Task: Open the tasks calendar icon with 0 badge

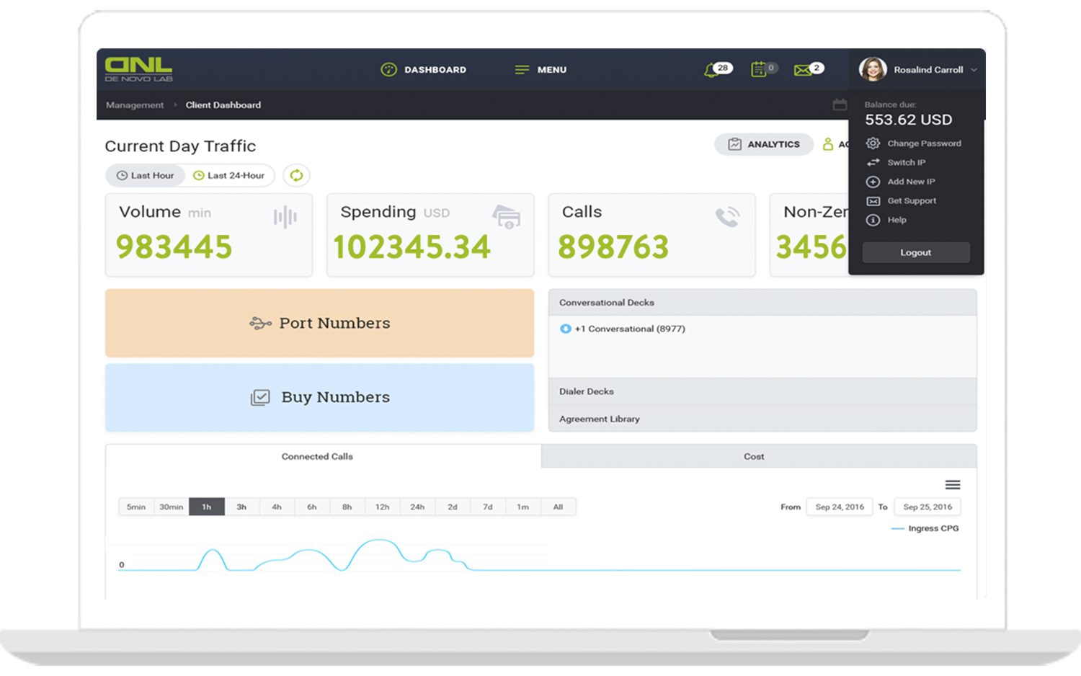Action: [763, 69]
